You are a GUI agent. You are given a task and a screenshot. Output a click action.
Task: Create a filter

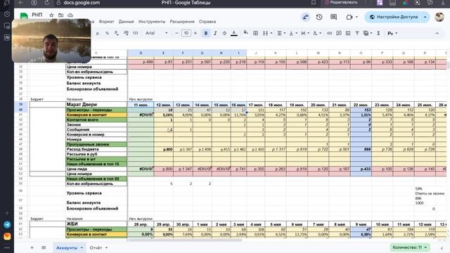pos(357,33)
